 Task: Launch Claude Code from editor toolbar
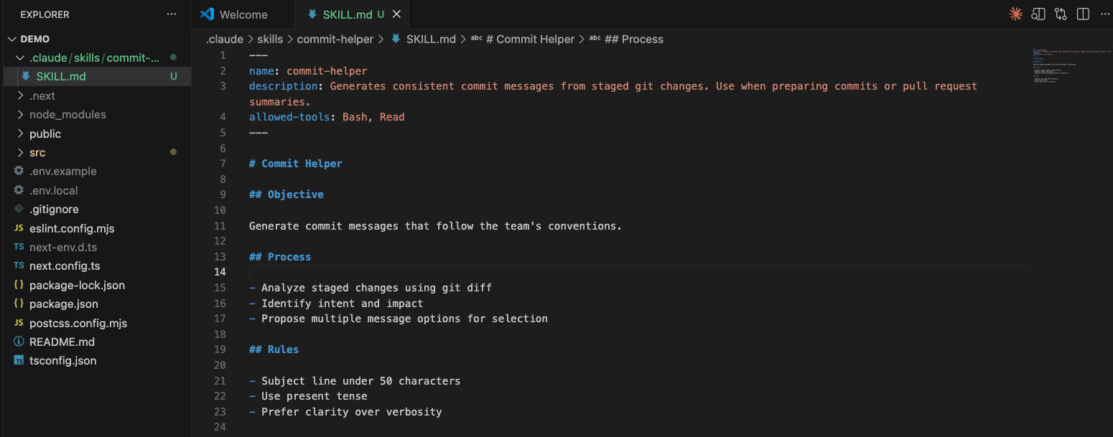point(1015,14)
